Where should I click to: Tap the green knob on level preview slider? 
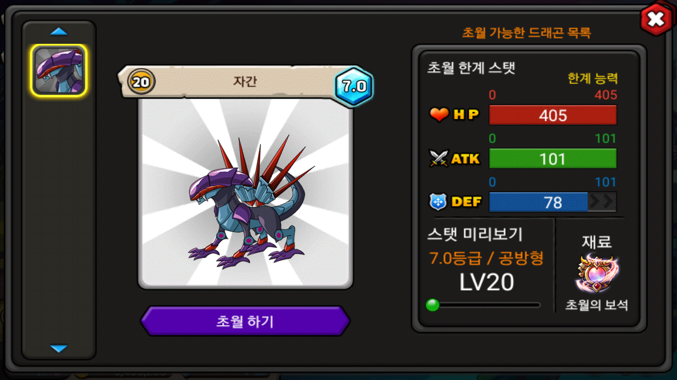pyautogui.click(x=433, y=305)
